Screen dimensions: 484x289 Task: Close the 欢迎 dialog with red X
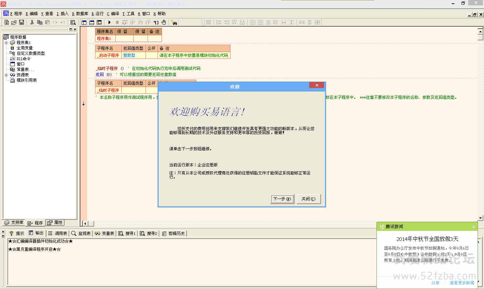pos(317,85)
